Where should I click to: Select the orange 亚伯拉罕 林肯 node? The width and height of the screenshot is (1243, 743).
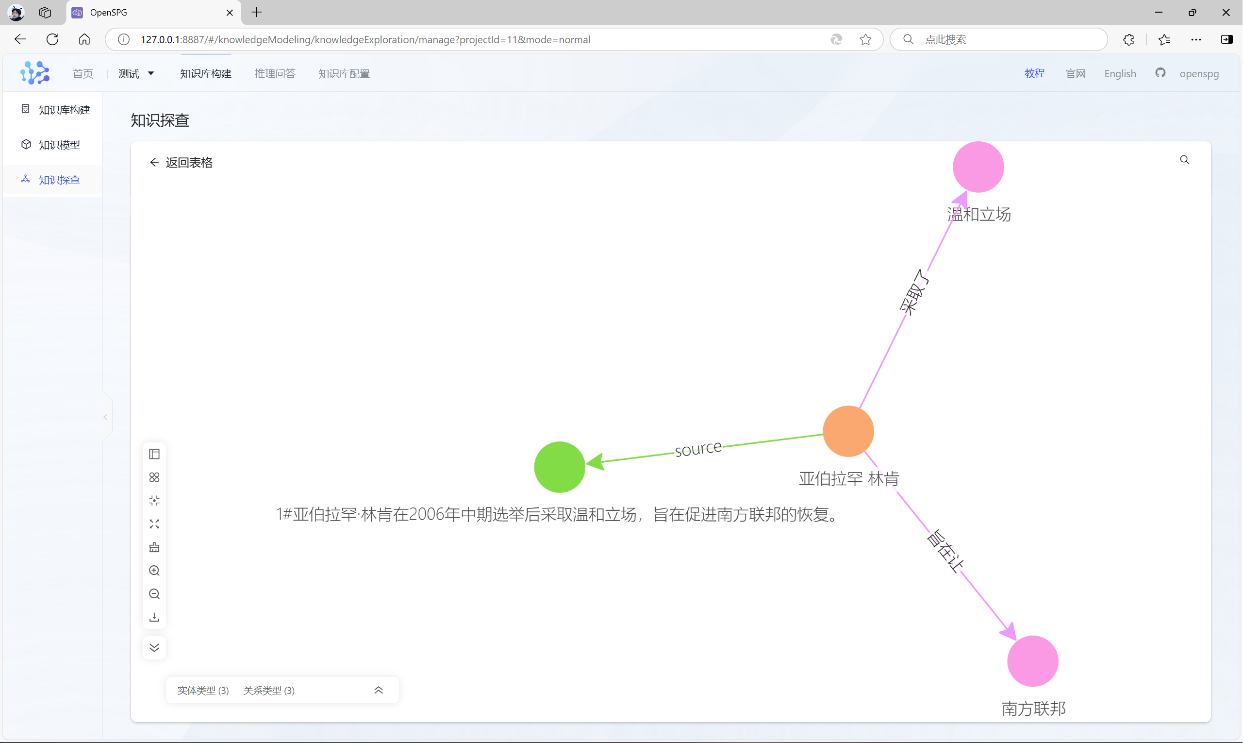point(848,431)
